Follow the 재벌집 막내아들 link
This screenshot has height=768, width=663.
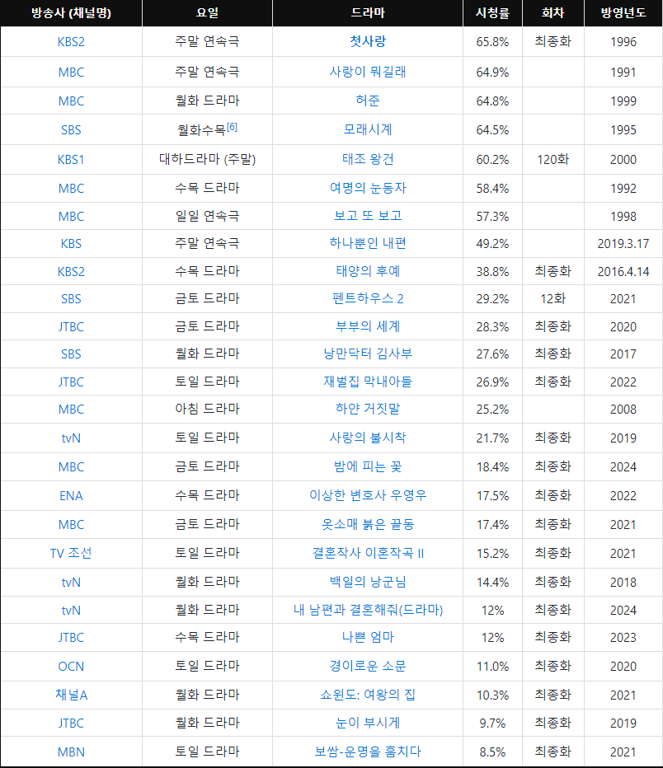(x=368, y=382)
